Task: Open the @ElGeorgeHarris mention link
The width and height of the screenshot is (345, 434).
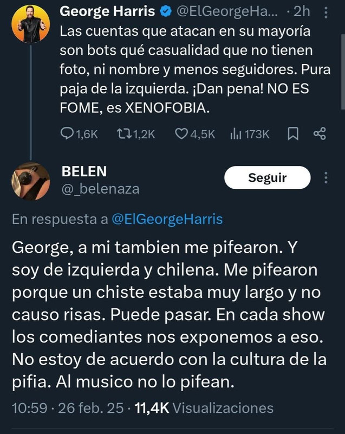Action: [x=167, y=219]
